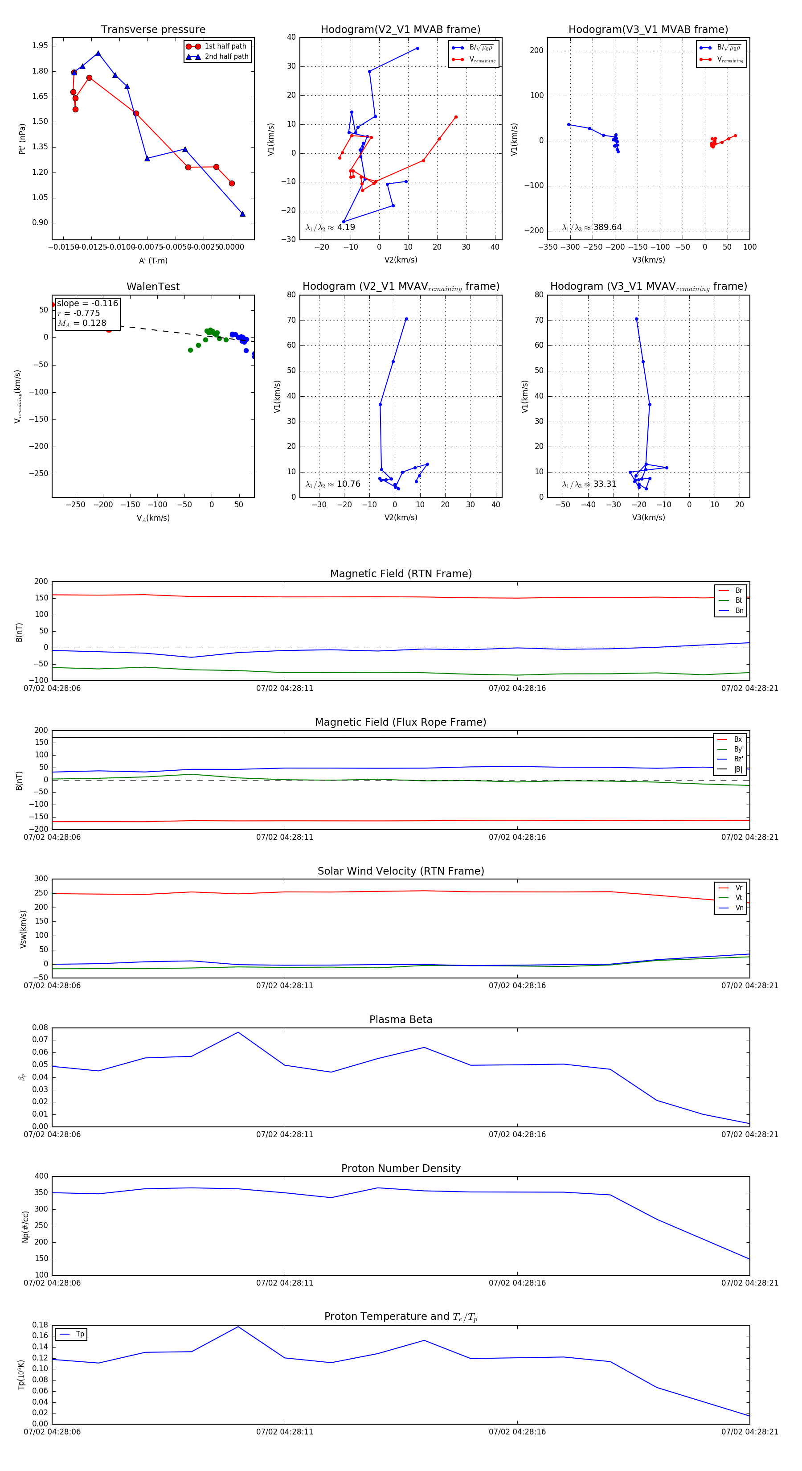
Task: Click the 'Vr' legend entry in the Solar Wind Velocity plot
Action: click(x=731, y=888)
